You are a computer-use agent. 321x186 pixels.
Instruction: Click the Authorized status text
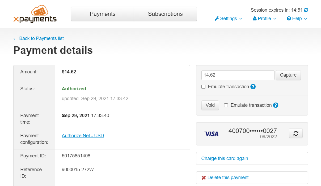74,89
